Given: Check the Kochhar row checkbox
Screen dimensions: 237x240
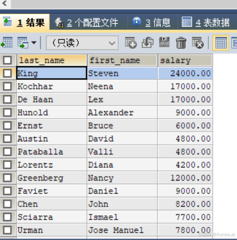Looking at the screenshot, I should click(x=7, y=87).
